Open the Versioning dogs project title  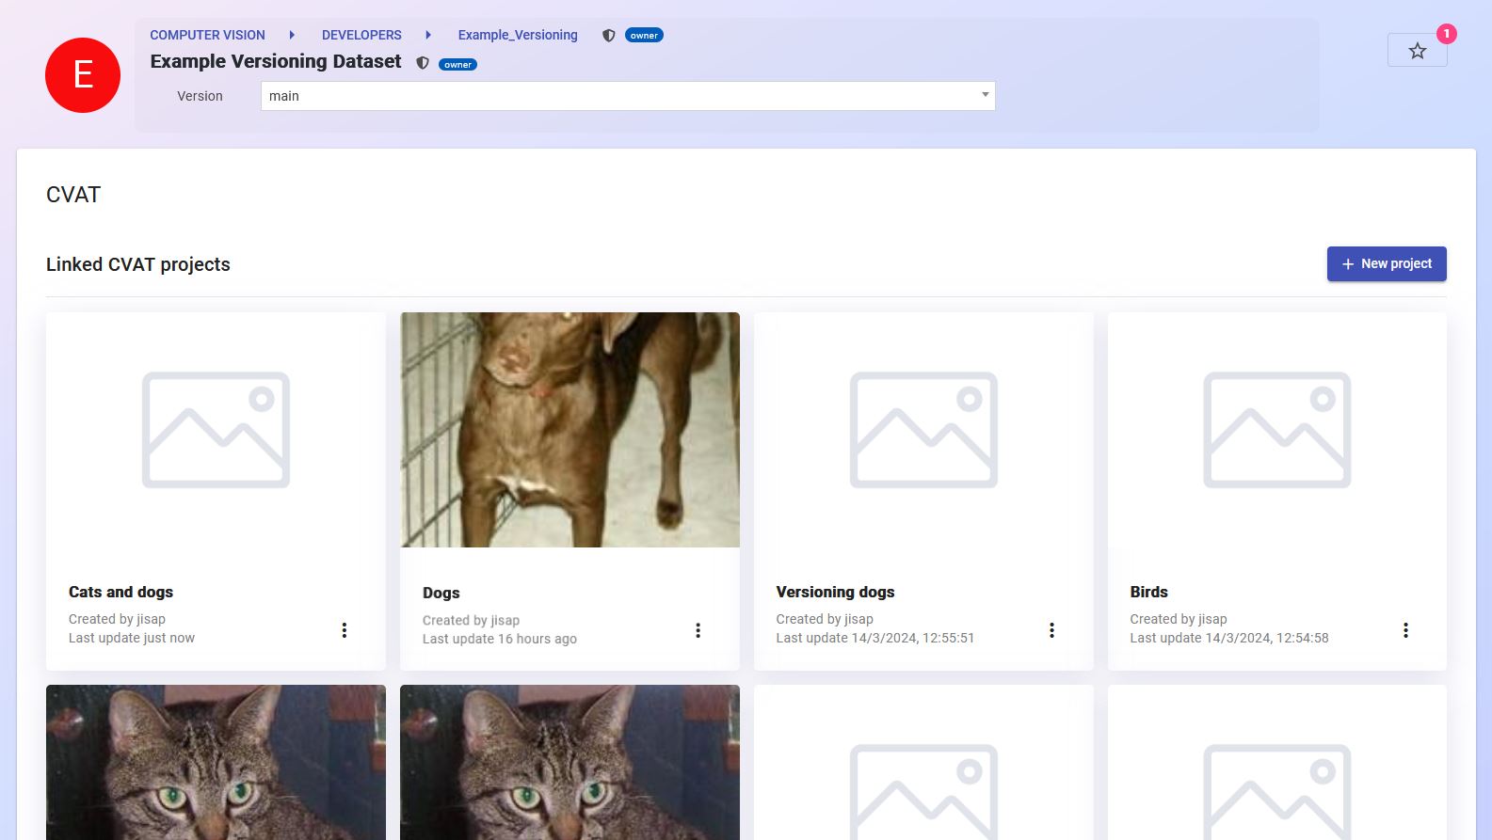coord(835,592)
